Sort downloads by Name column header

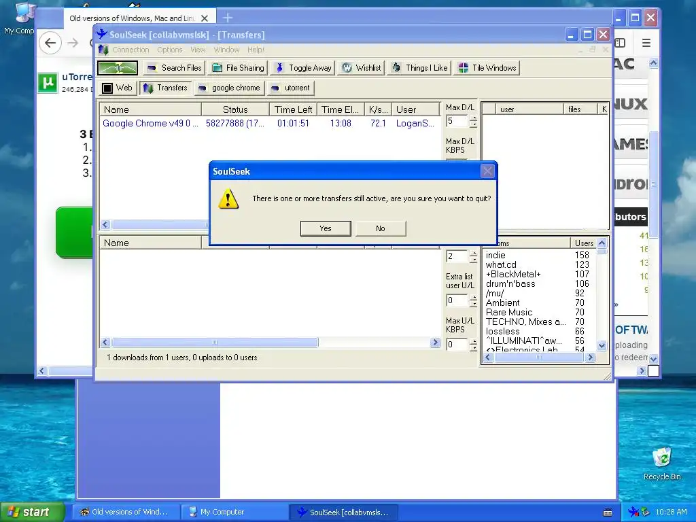click(150, 109)
